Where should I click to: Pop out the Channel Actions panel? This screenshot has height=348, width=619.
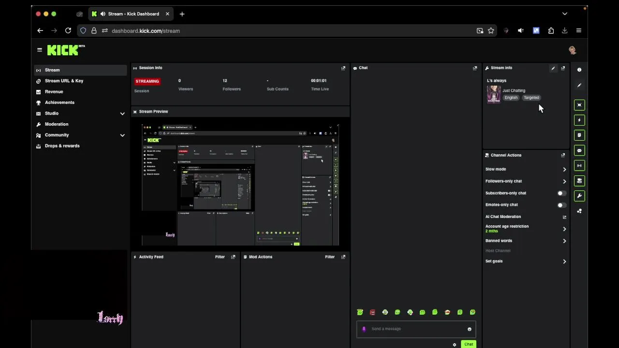coord(563,155)
